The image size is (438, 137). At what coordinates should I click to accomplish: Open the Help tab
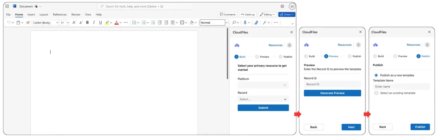click(x=99, y=15)
